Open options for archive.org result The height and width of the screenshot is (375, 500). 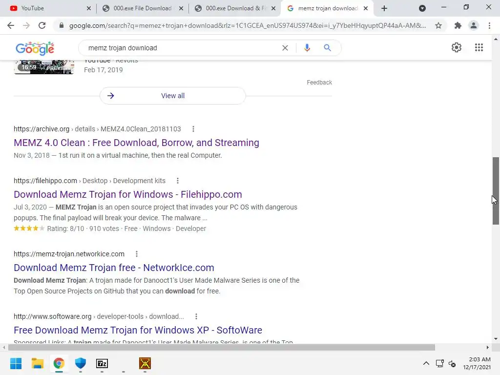(x=193, y=129)
